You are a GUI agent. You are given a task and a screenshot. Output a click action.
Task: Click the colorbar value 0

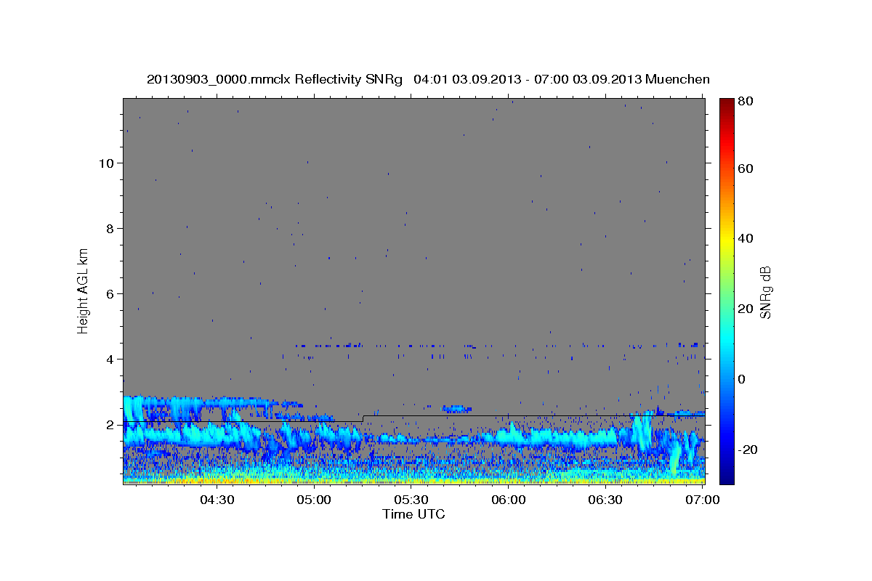click(742, 379)
